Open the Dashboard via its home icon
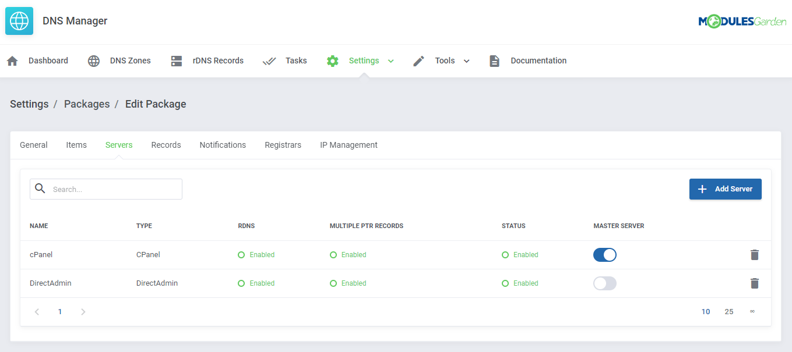The width and height of the screenshot is (792, 352). (12, 60)
